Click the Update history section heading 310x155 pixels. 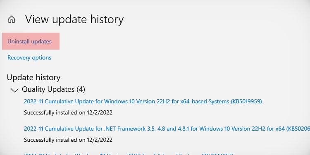(x=33, y=77)
